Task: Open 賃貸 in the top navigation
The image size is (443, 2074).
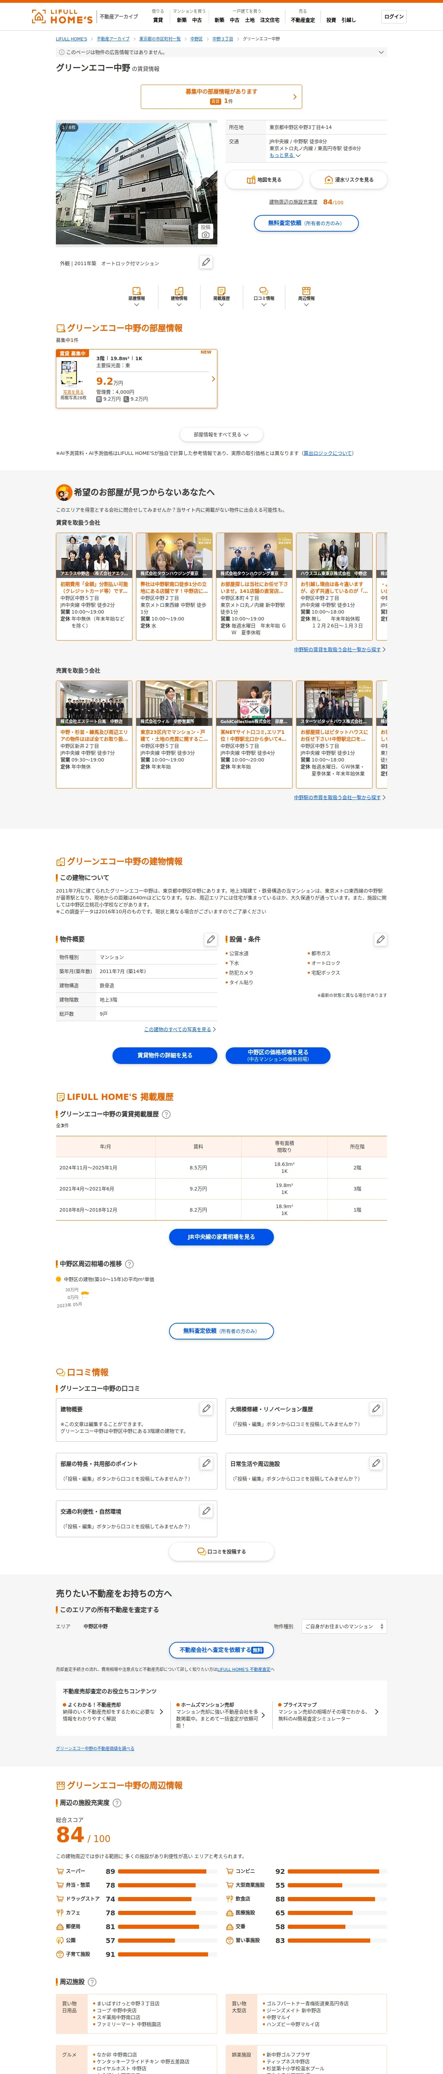Action: pos(158,20)
